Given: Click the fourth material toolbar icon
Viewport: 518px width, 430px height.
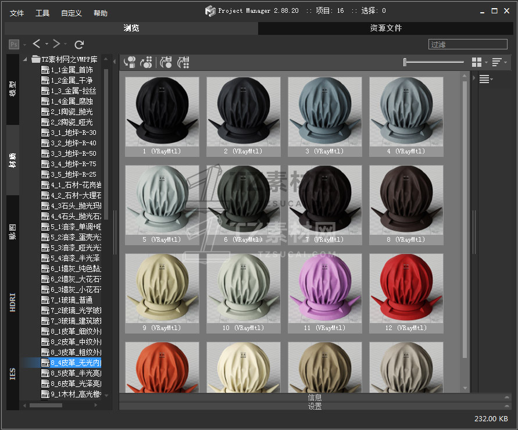Looking at the screenshot, I should click(x=183, y=62).
